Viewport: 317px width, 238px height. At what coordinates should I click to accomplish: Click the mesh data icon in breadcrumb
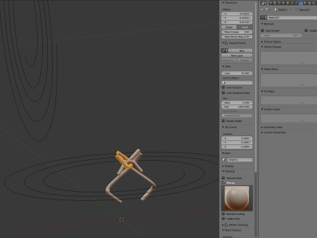pyautogui.click(x=297, y=10)
